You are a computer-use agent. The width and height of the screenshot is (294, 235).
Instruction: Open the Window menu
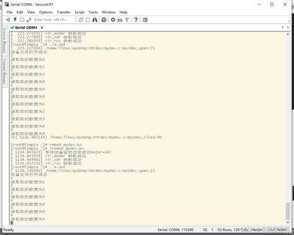[109, 12]
